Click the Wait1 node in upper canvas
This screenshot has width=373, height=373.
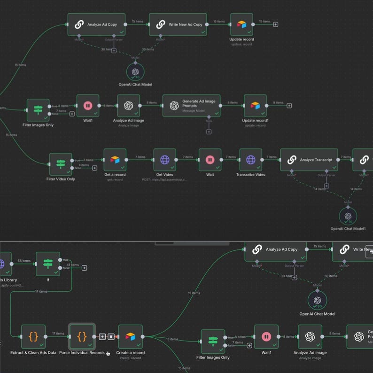(88, 106)
